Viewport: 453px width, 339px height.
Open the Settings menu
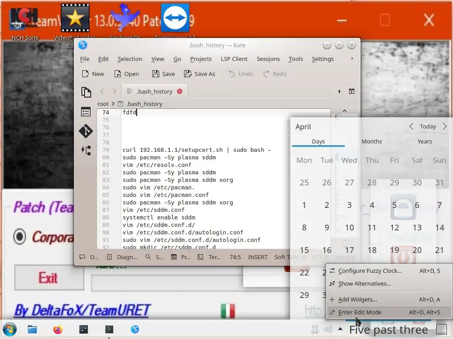322,59
